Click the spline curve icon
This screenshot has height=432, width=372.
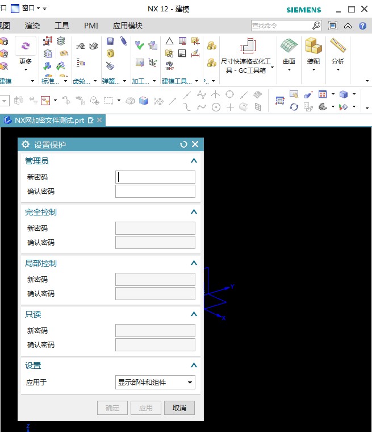[x=202, y=107]
